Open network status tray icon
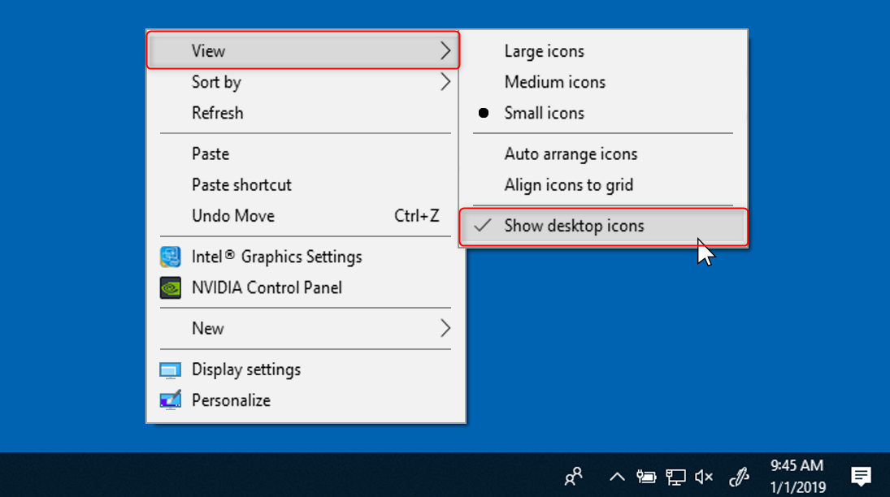Image resolution: width=890 pixels, height=497 pixels. point(675,477)
